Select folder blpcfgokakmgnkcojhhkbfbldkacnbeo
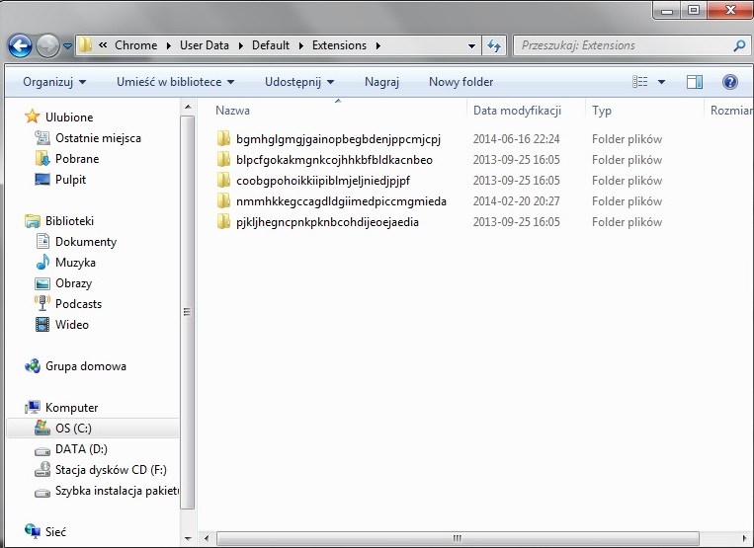 pos(334,160)
